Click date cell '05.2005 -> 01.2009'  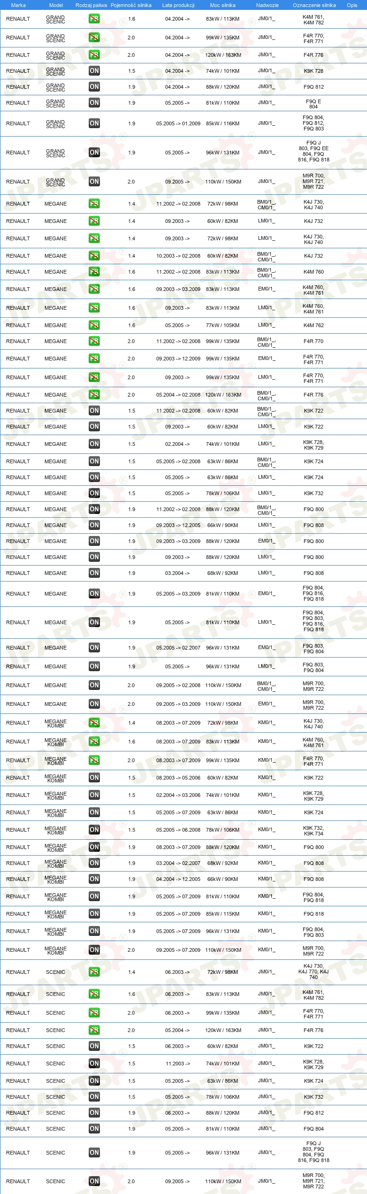178,124
